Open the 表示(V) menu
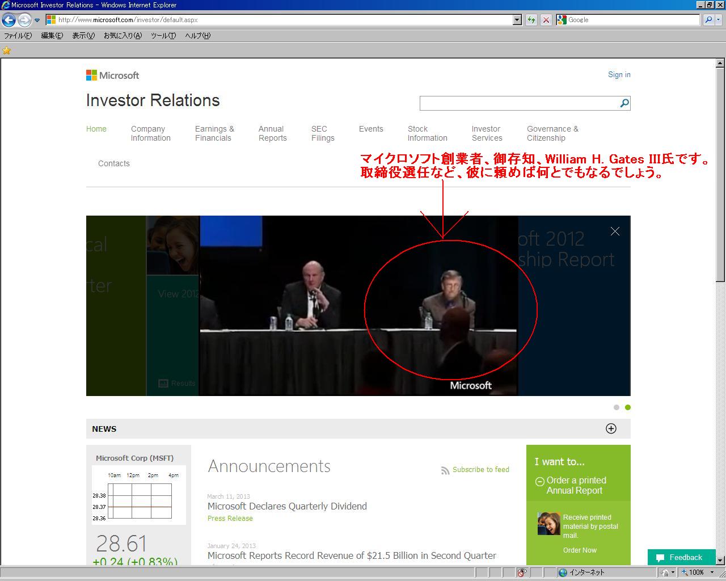 [83, 36]
